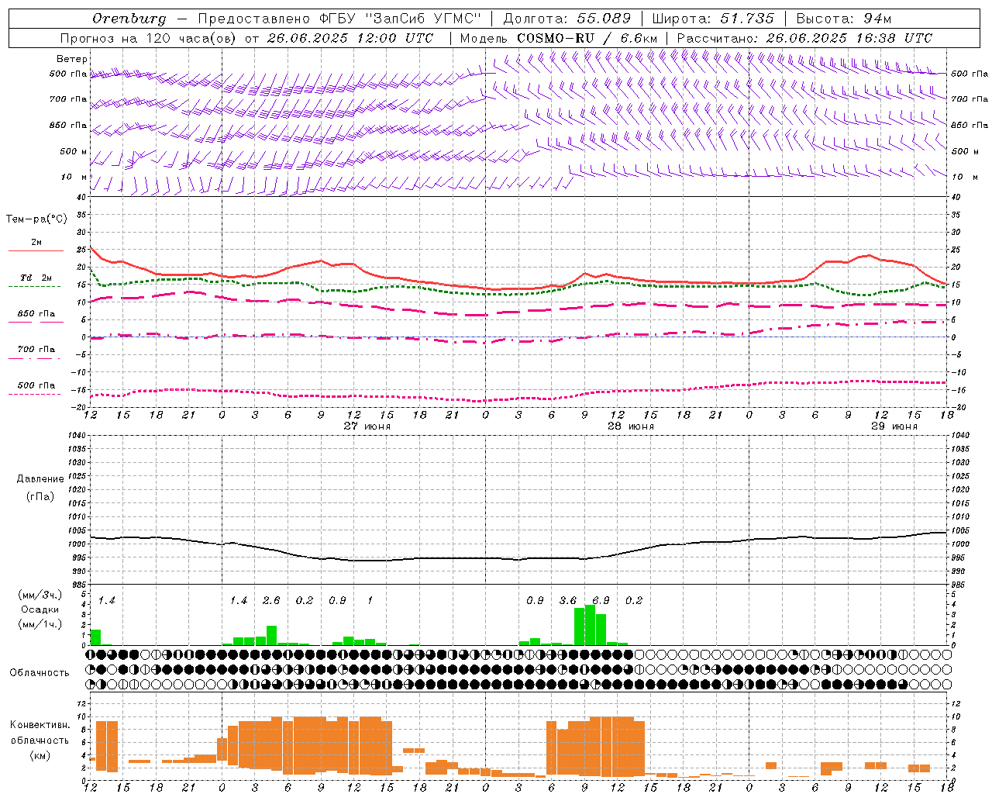
Task: Click the "Облачность" cloud cover row label
Action: tap(40, 673)
